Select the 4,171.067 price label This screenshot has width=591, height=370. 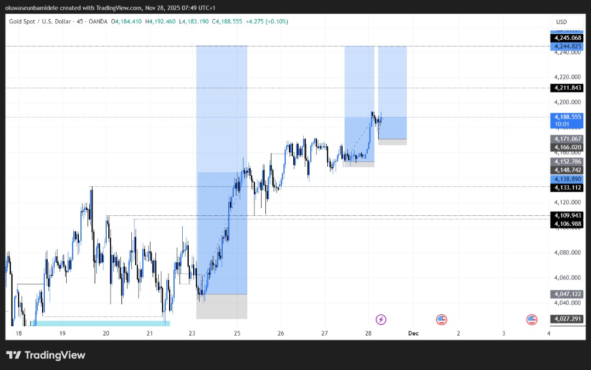point(567,139)
